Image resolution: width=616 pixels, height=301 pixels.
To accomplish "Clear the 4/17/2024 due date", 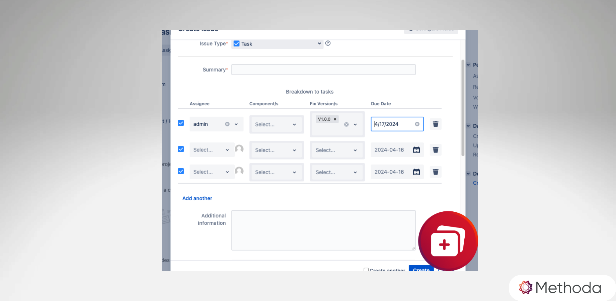I will [417, 124].
